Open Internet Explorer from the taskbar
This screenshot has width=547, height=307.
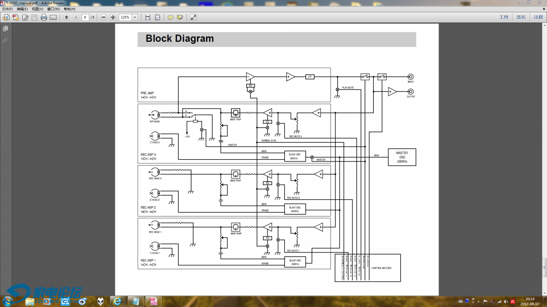tap(118, 301)
